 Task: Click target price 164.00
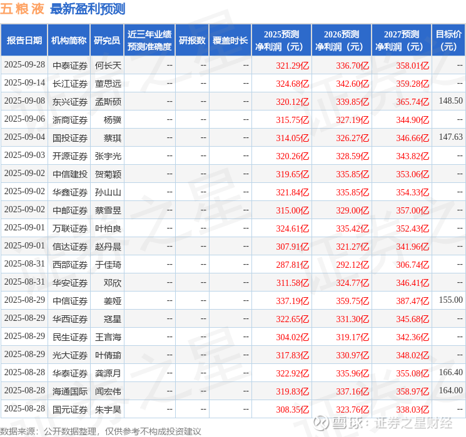click(x=451, y=390)
